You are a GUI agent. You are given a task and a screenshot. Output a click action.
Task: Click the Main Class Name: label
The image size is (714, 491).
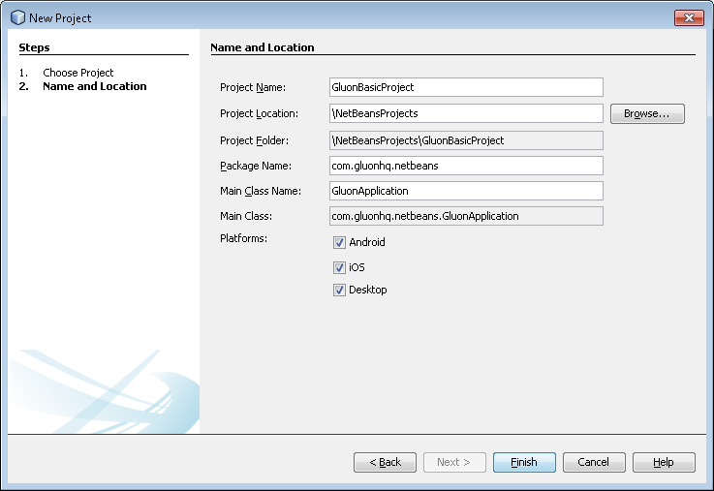click(x=261, y=191)
